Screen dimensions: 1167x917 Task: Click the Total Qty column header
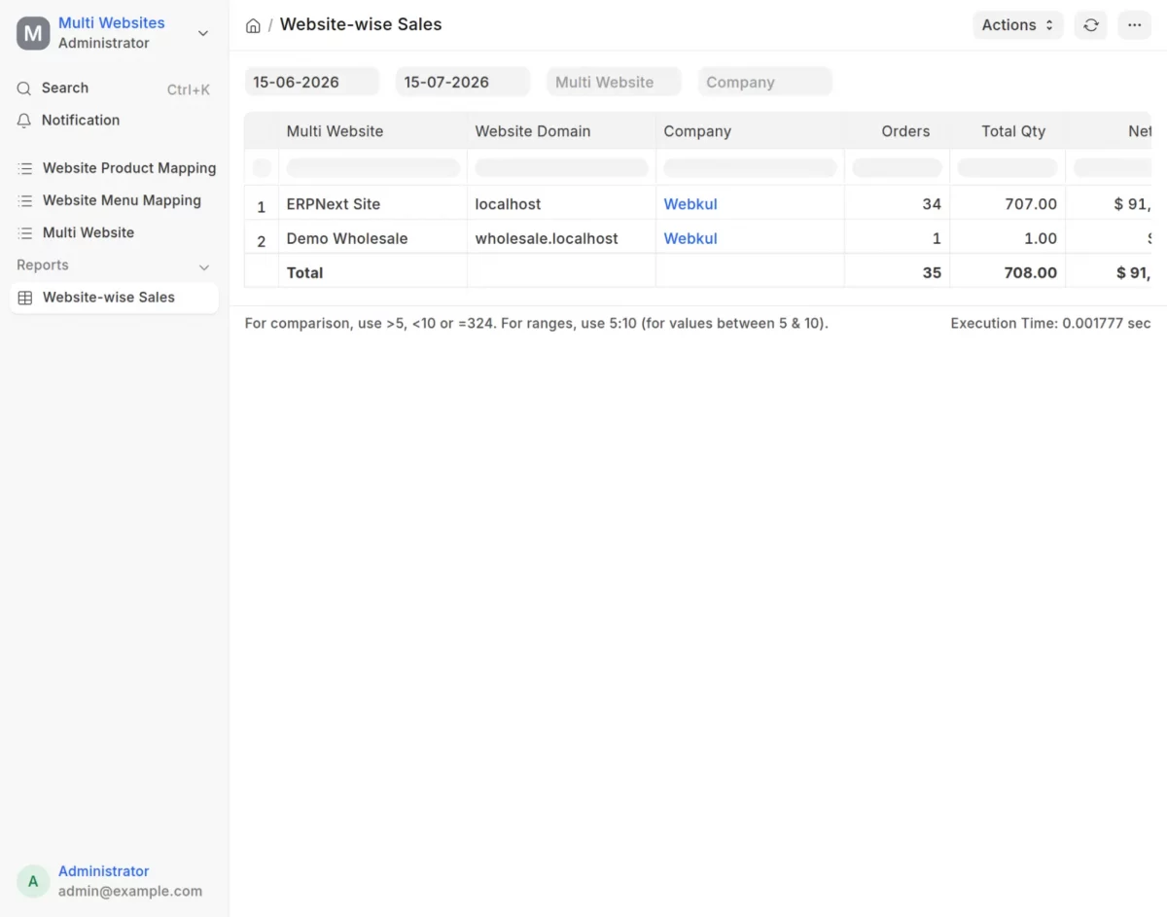click(x=1008, y=131)
